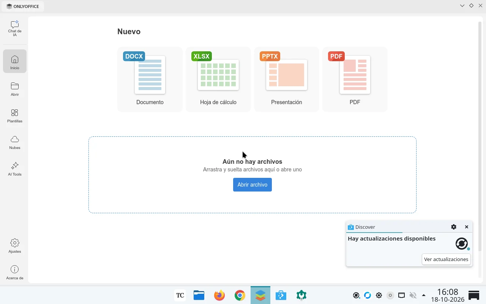Click the vertical scrollbar of the start page
The width and height of the screenshot is (486, 304).
coord(480,137)
